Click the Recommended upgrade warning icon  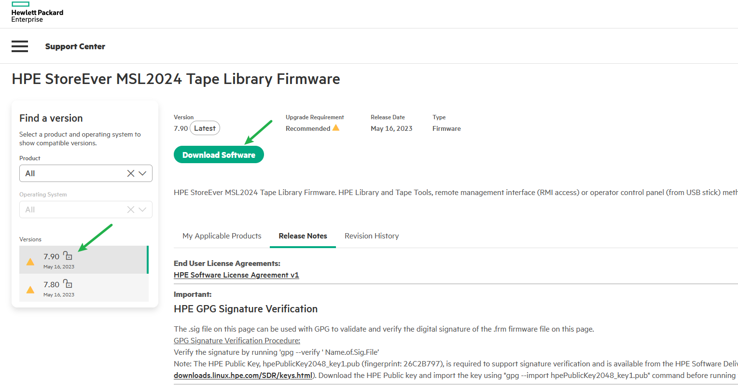click(336, 128)
